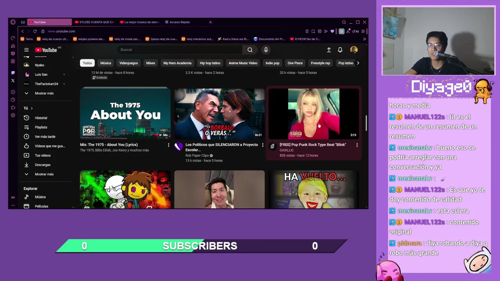Open Opera AI assistant button

[x=355, y=31]
